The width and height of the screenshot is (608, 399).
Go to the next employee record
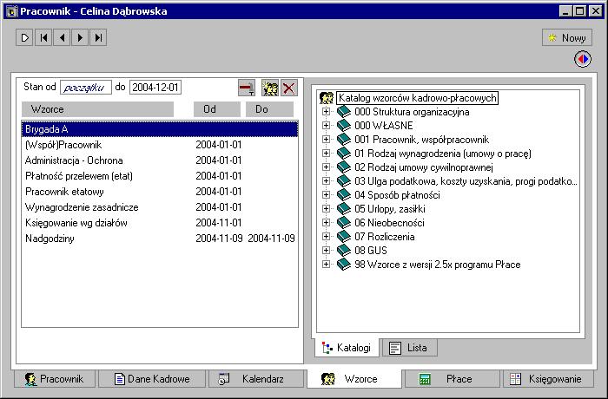tap(80, 37)
